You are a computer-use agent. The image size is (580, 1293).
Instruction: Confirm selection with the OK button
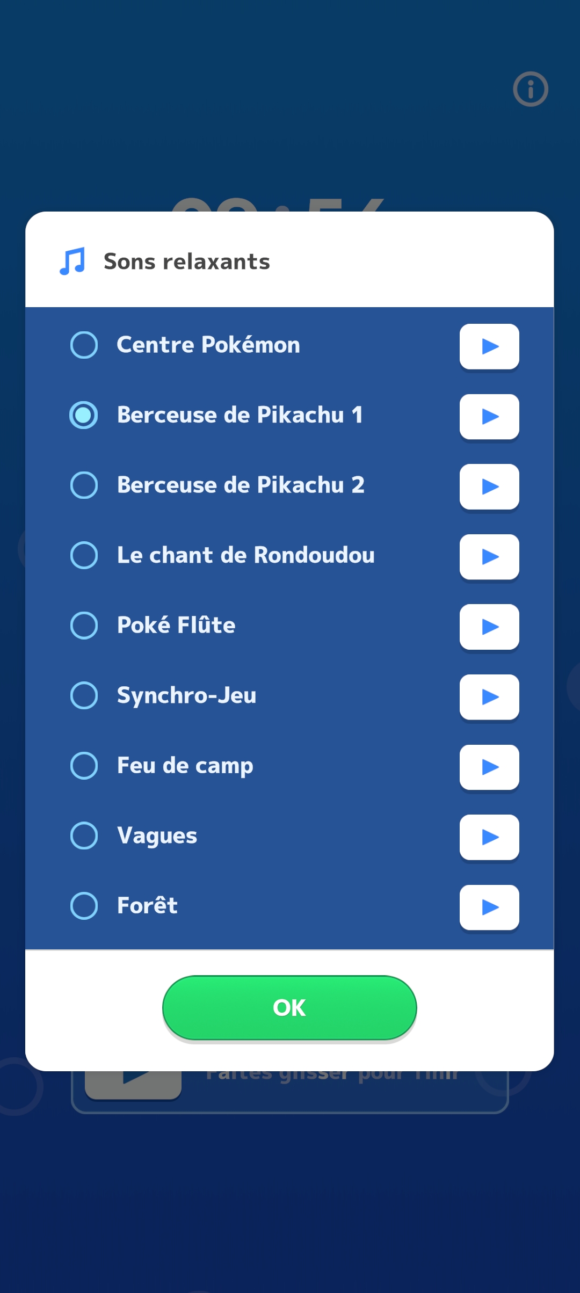[289, 1007]
